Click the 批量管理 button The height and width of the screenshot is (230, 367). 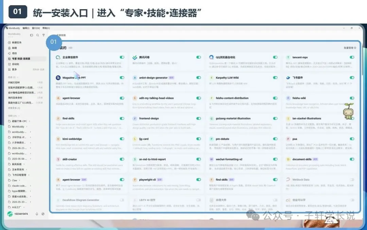[x=350, y=48]
